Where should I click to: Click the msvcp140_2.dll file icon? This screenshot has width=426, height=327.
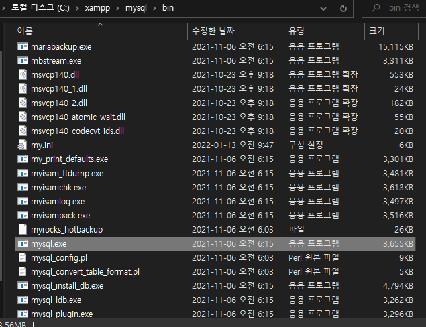point(23,103)
